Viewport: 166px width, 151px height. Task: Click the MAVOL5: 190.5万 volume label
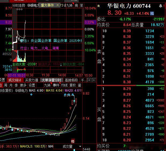click(34, 146)
